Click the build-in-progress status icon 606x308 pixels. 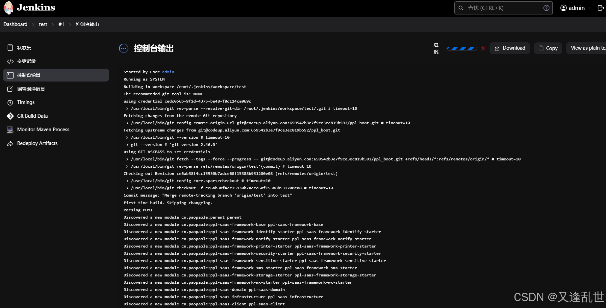(123, 48)
